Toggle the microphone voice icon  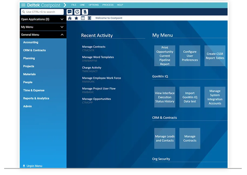[x=85, y=12]
